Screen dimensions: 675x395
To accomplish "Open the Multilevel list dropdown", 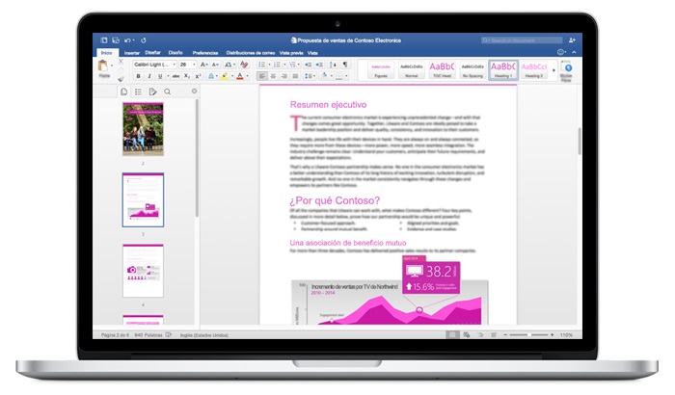I will point(300,65).
